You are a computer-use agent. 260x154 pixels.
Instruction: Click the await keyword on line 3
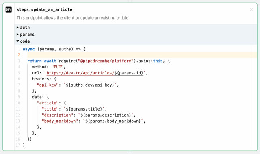(50, 61)
